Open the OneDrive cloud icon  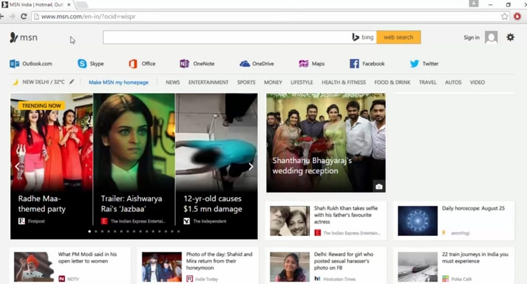click(245, 64)
